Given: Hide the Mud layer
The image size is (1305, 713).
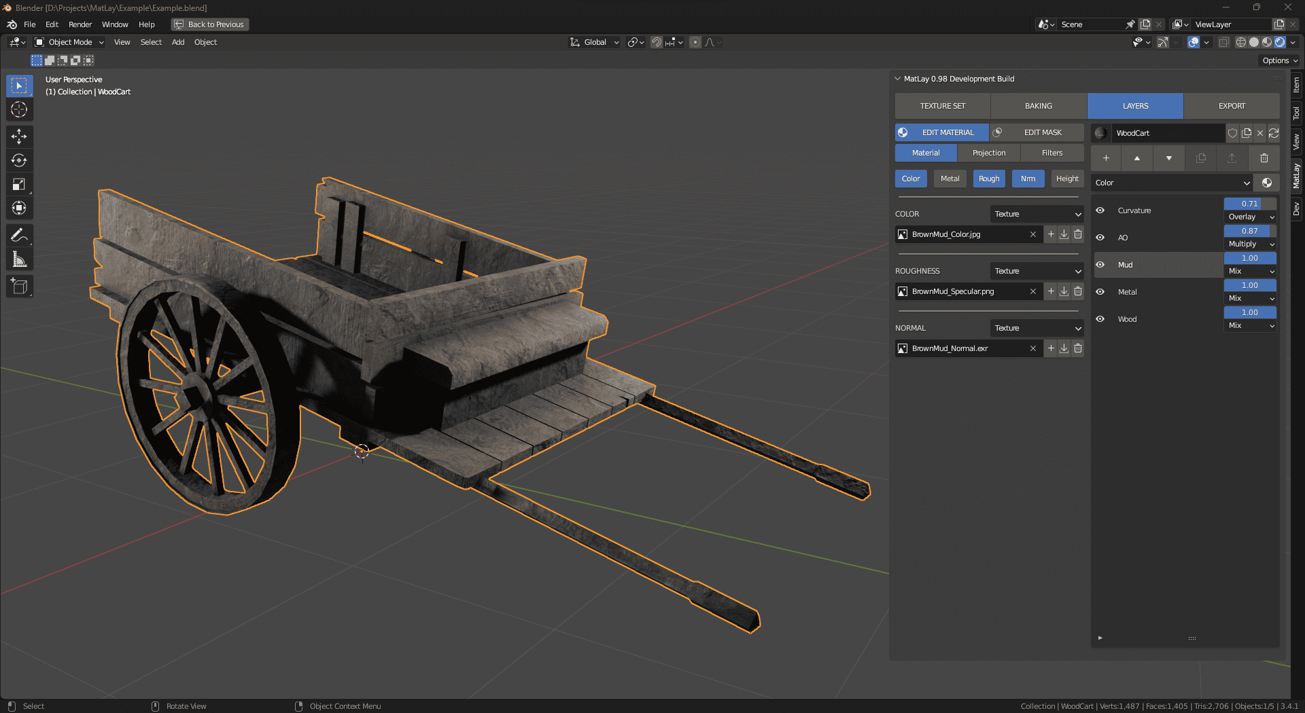Looking at the screenshot, I should 1100,265.
